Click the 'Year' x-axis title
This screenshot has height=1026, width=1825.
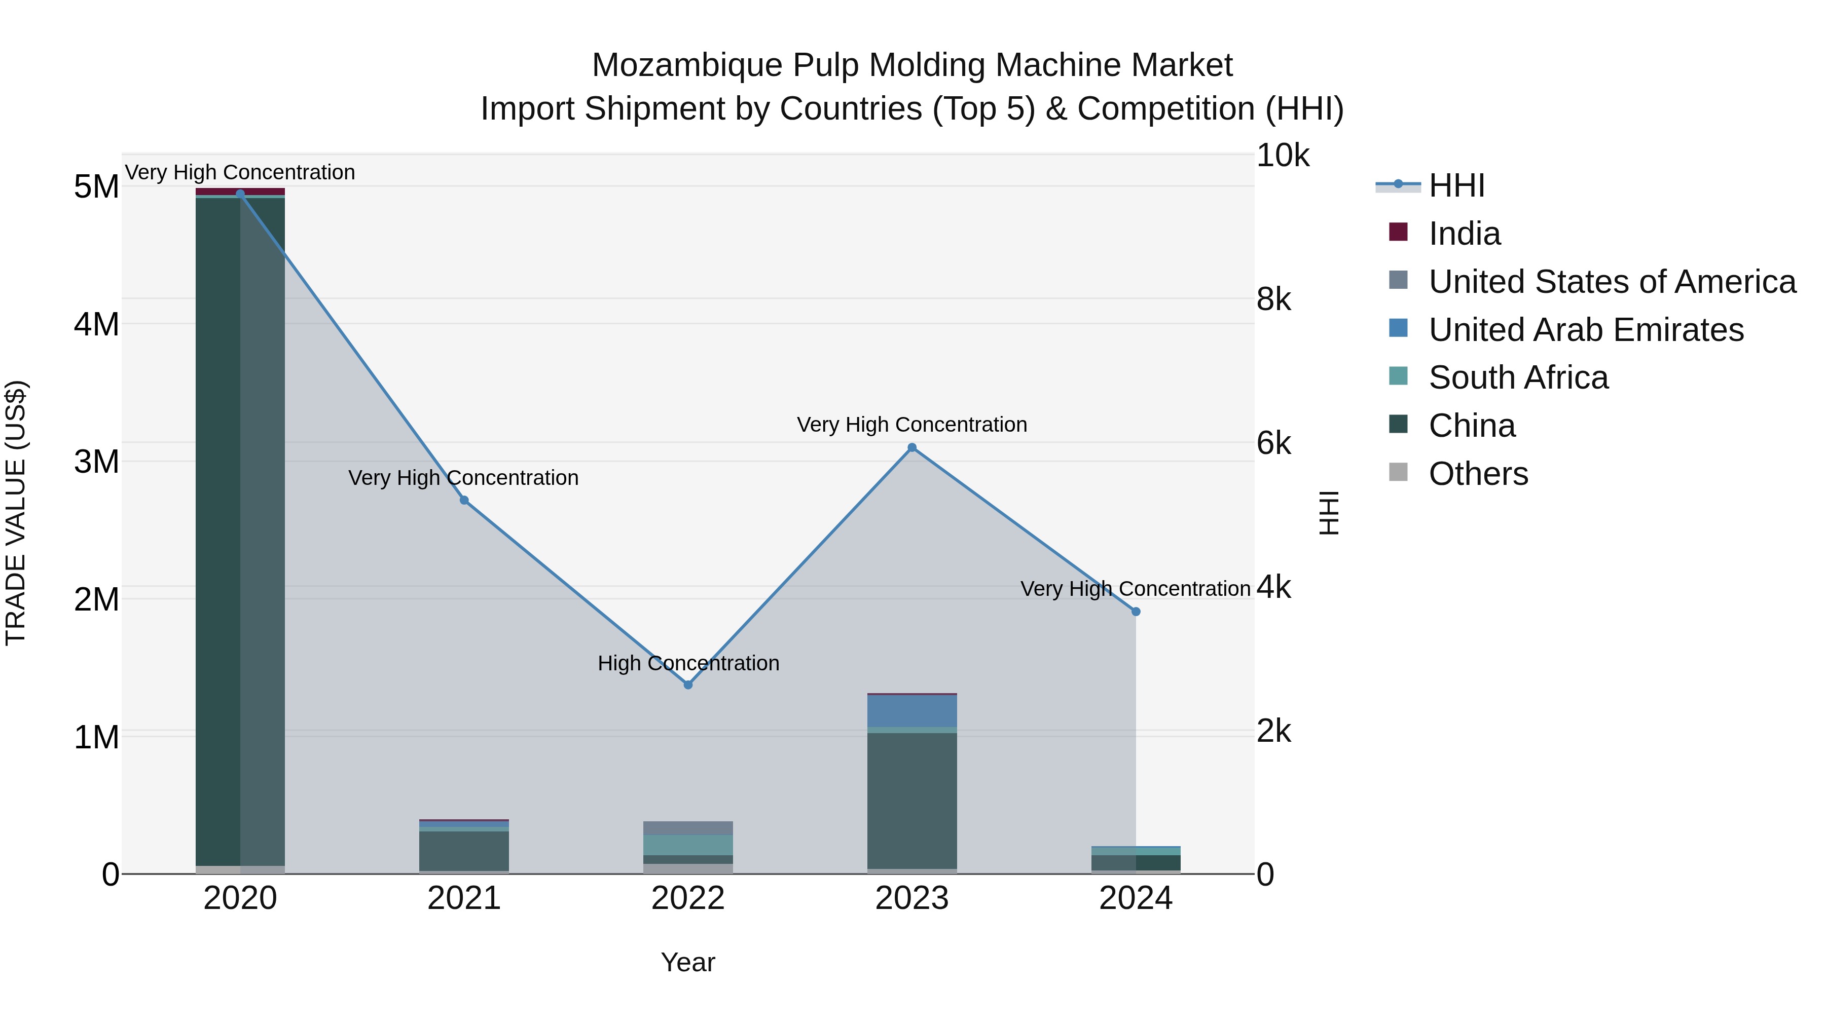688,963
